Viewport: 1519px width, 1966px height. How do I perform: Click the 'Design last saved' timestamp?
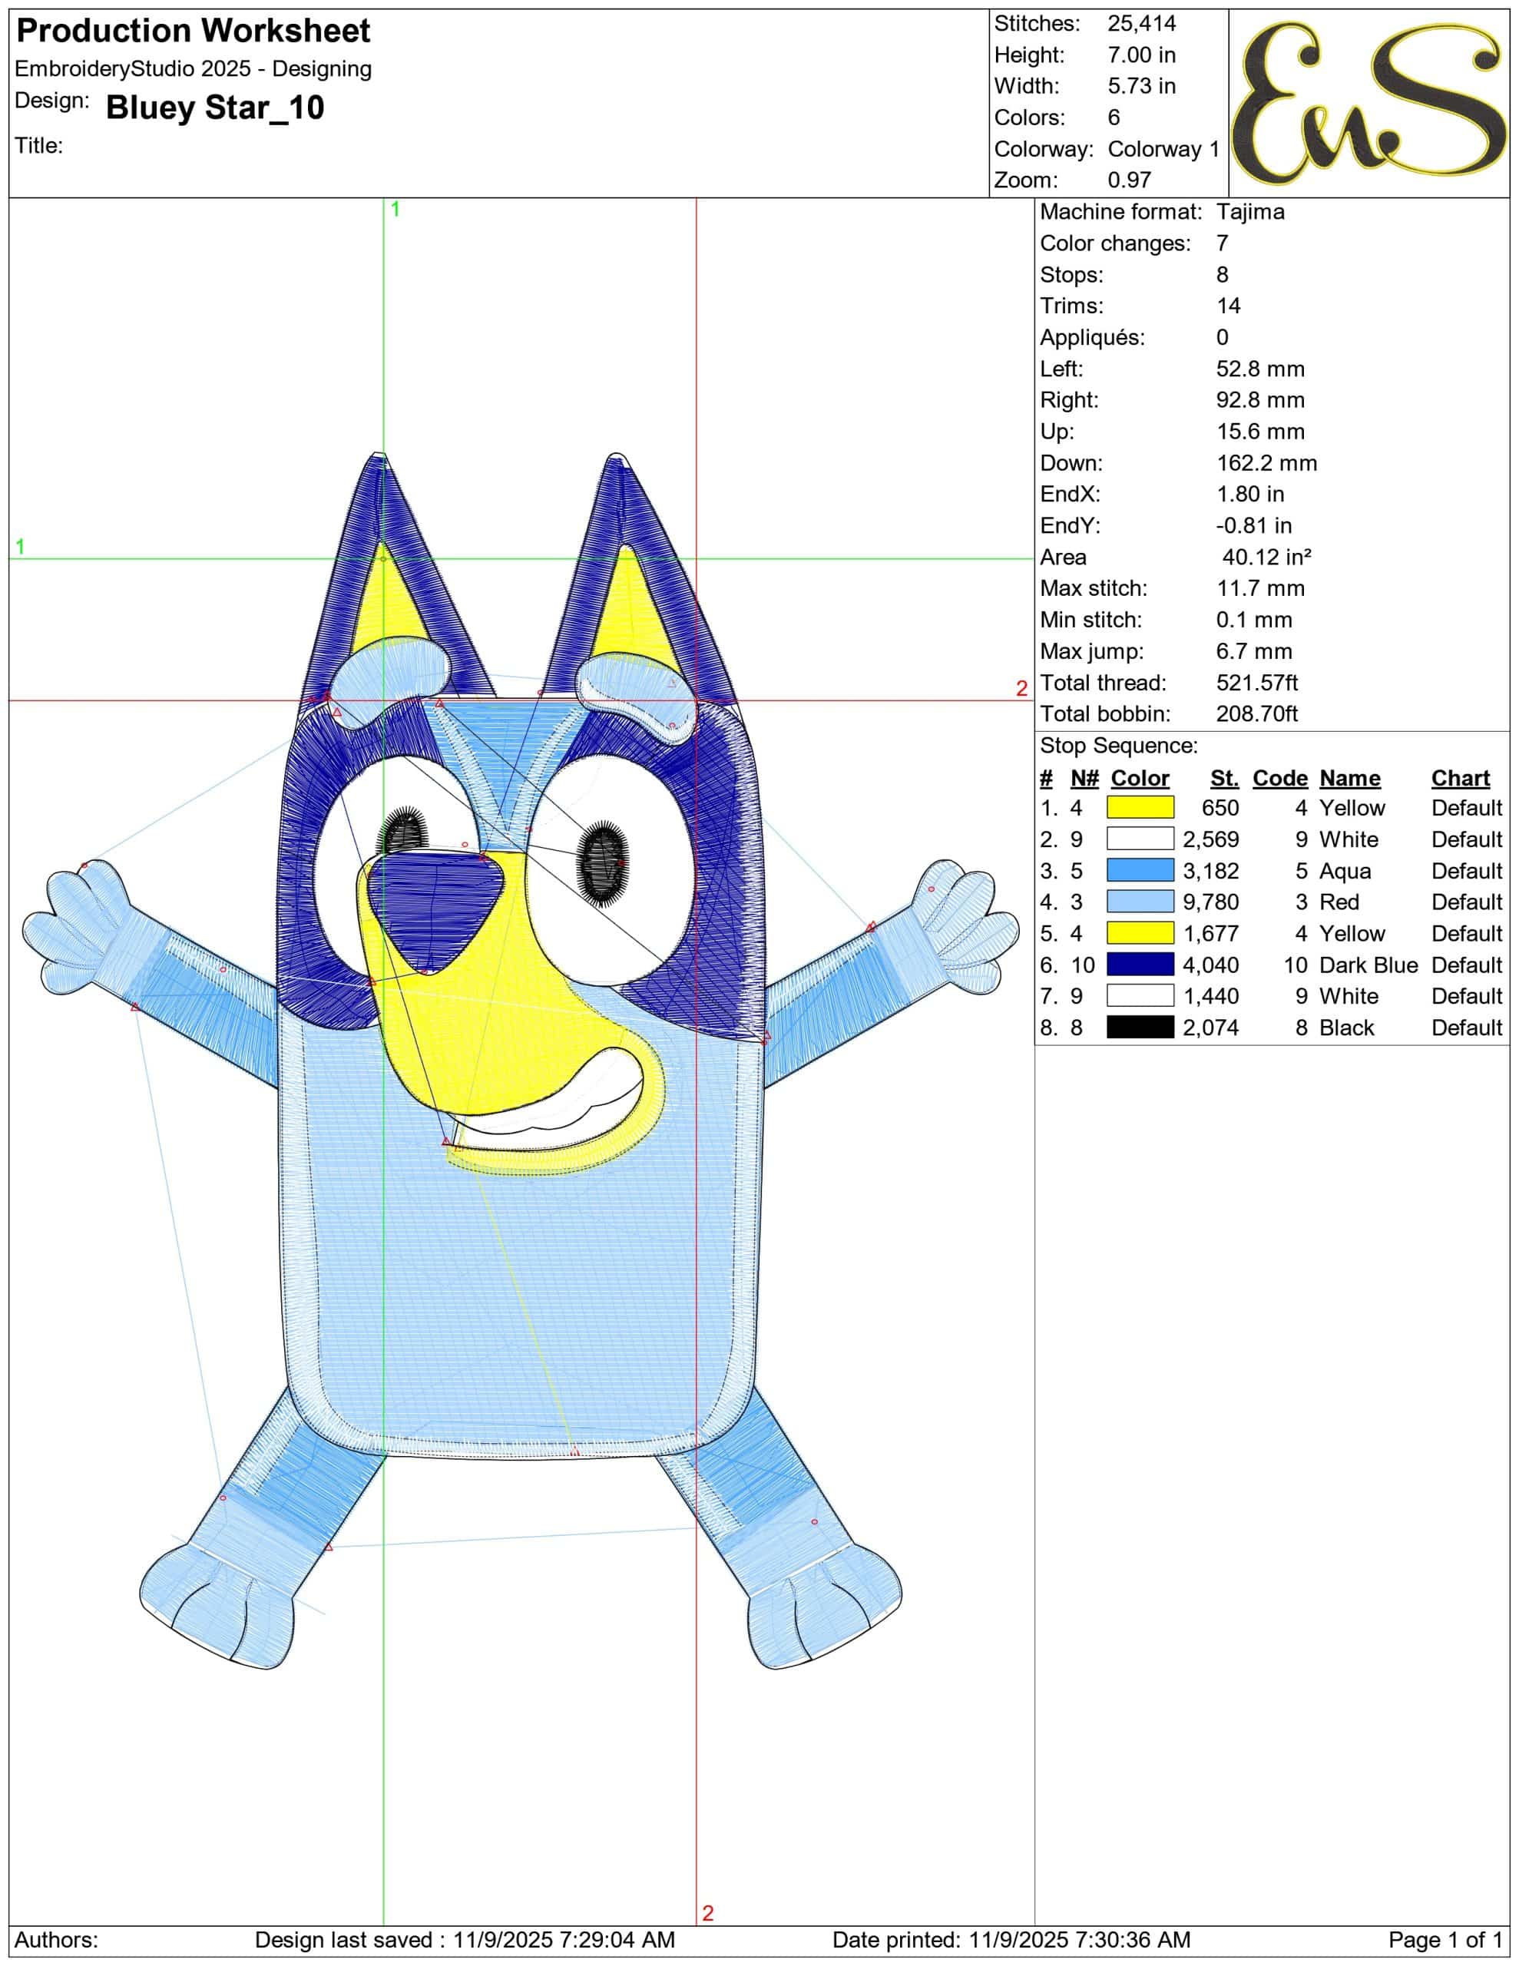(465, 1940)
